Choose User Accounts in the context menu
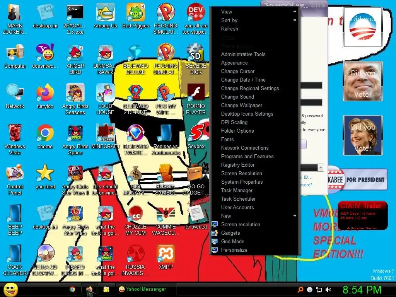 tap(254, 207)
